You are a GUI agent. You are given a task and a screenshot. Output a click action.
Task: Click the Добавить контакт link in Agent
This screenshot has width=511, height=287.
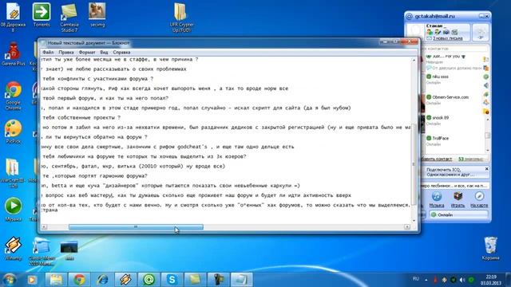click(x=436, y=159)
